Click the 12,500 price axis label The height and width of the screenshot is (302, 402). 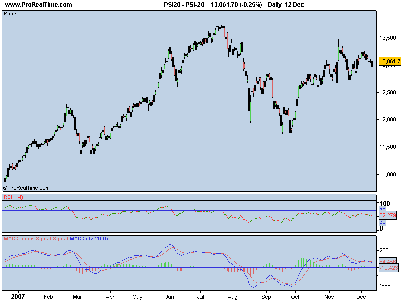tap(387, 92)
